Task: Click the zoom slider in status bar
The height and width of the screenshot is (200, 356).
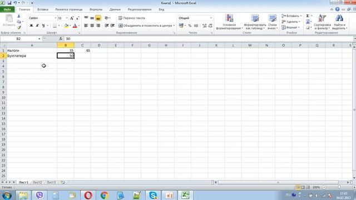Action: (x=339, y=187)
